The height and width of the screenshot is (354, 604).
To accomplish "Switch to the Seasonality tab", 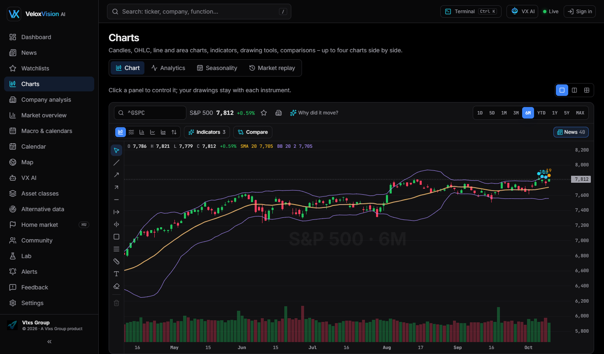I will pos(217,68).
